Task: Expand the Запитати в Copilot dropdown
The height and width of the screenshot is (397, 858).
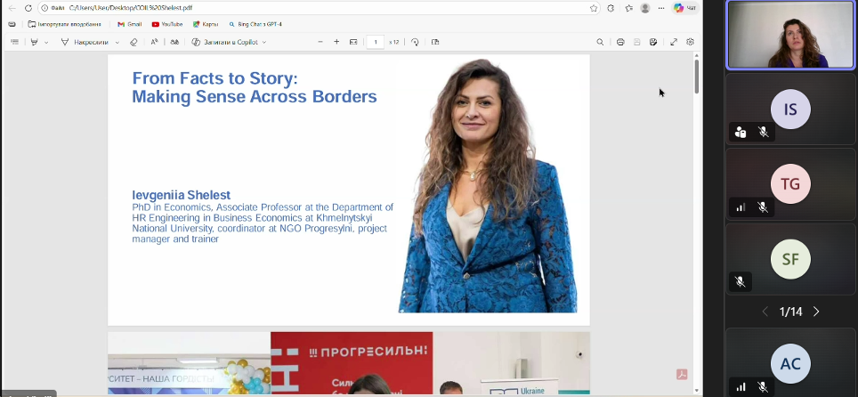Action: click(x=264, y=42)
